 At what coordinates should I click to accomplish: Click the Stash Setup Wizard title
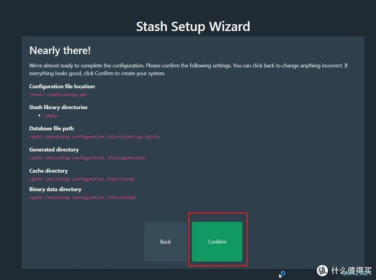pos(193,26)
